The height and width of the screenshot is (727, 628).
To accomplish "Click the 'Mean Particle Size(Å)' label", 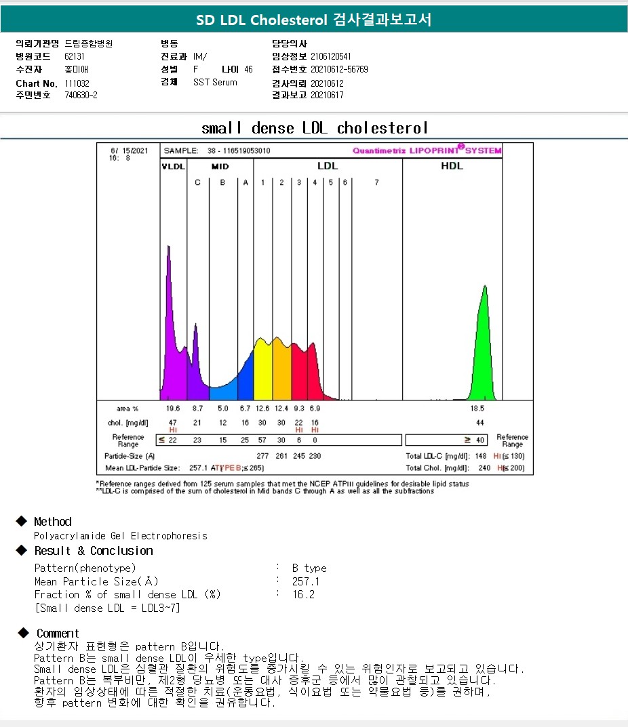I will [96, 581].
